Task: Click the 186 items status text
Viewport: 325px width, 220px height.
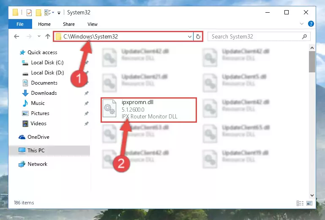Action: 24,203
